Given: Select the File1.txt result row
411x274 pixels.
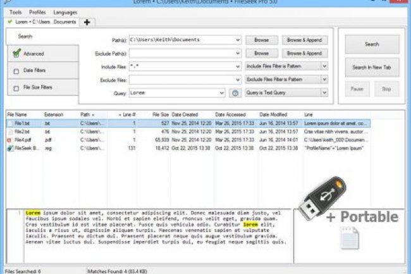Looking at the screenshot, I should coord(188,123).
